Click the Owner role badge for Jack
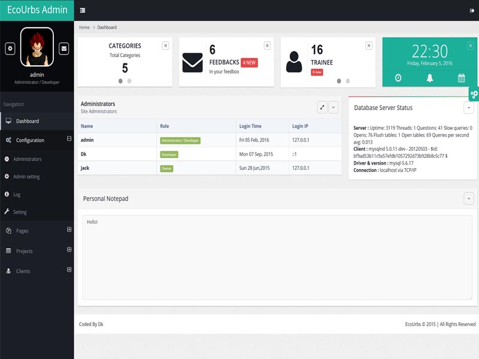The height and width of the screenshot is (359, 479). point(166,169)
